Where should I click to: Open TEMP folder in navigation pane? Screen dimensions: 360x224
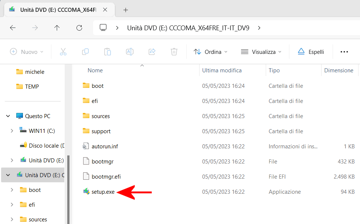tap(32, 86)
